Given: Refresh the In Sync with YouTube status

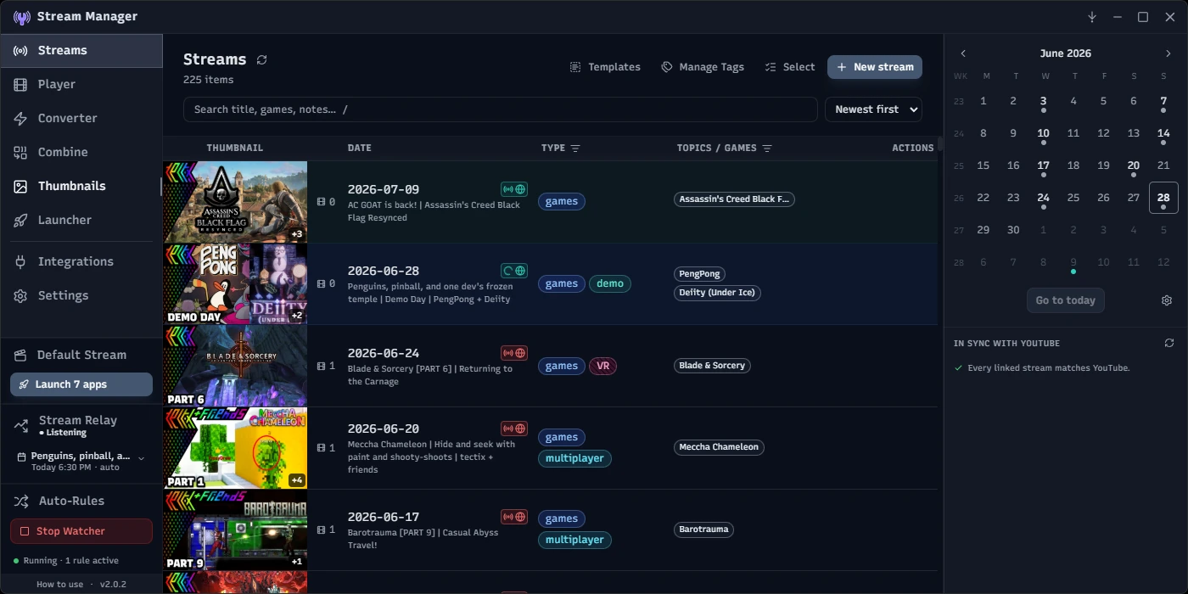Looking at the screenshot, I should [x=1169, y=343].
